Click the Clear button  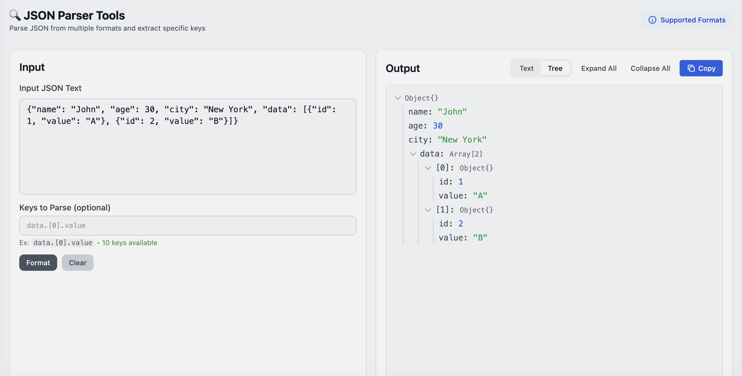tap(78, 263)
